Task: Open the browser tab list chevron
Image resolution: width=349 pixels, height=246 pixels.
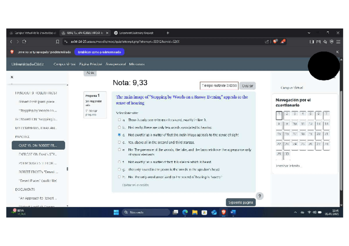Action: point(309,33)
